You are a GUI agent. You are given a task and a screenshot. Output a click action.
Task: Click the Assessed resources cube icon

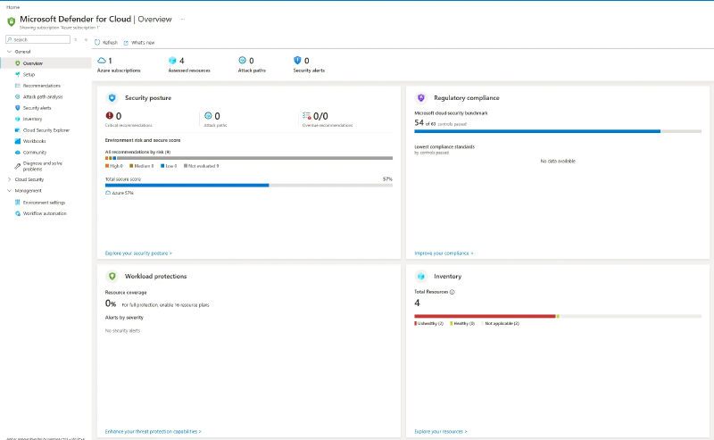[x=172, y=61]
